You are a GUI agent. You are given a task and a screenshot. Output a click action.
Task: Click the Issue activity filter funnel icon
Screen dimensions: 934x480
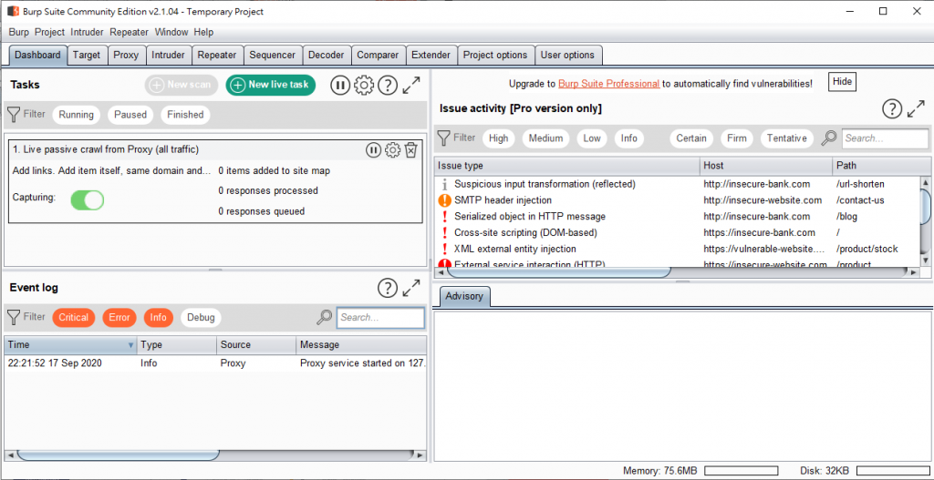444,138
